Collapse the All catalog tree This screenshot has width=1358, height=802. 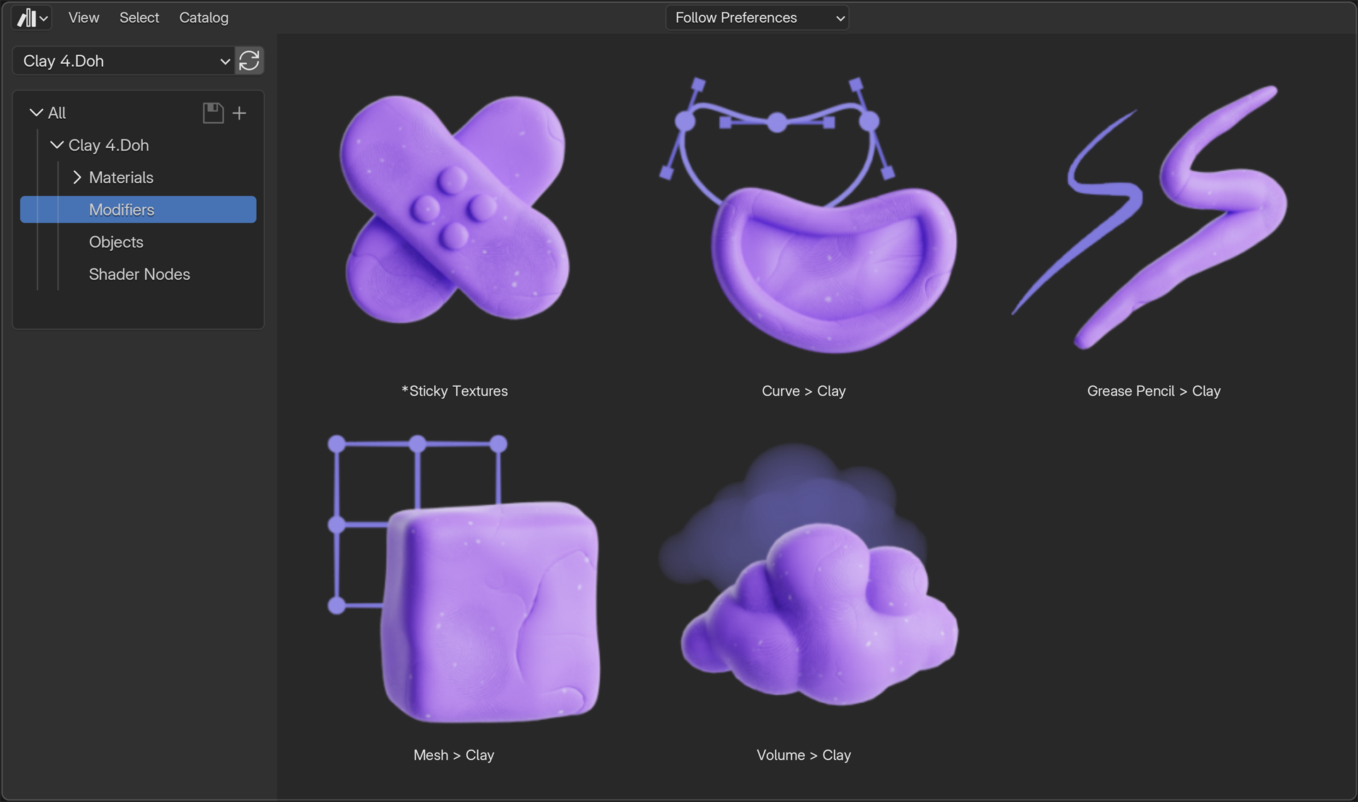point(35,112)
